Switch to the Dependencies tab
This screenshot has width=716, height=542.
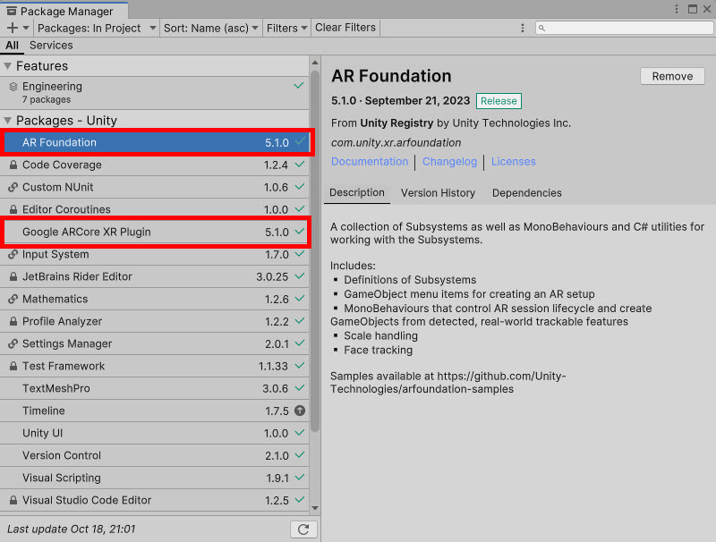[x=527, y=193]
